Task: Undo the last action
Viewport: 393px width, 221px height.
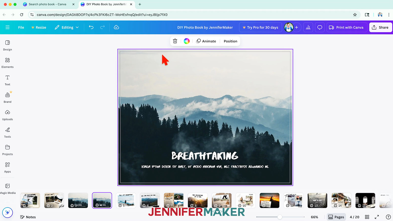Action: point(91,27)
